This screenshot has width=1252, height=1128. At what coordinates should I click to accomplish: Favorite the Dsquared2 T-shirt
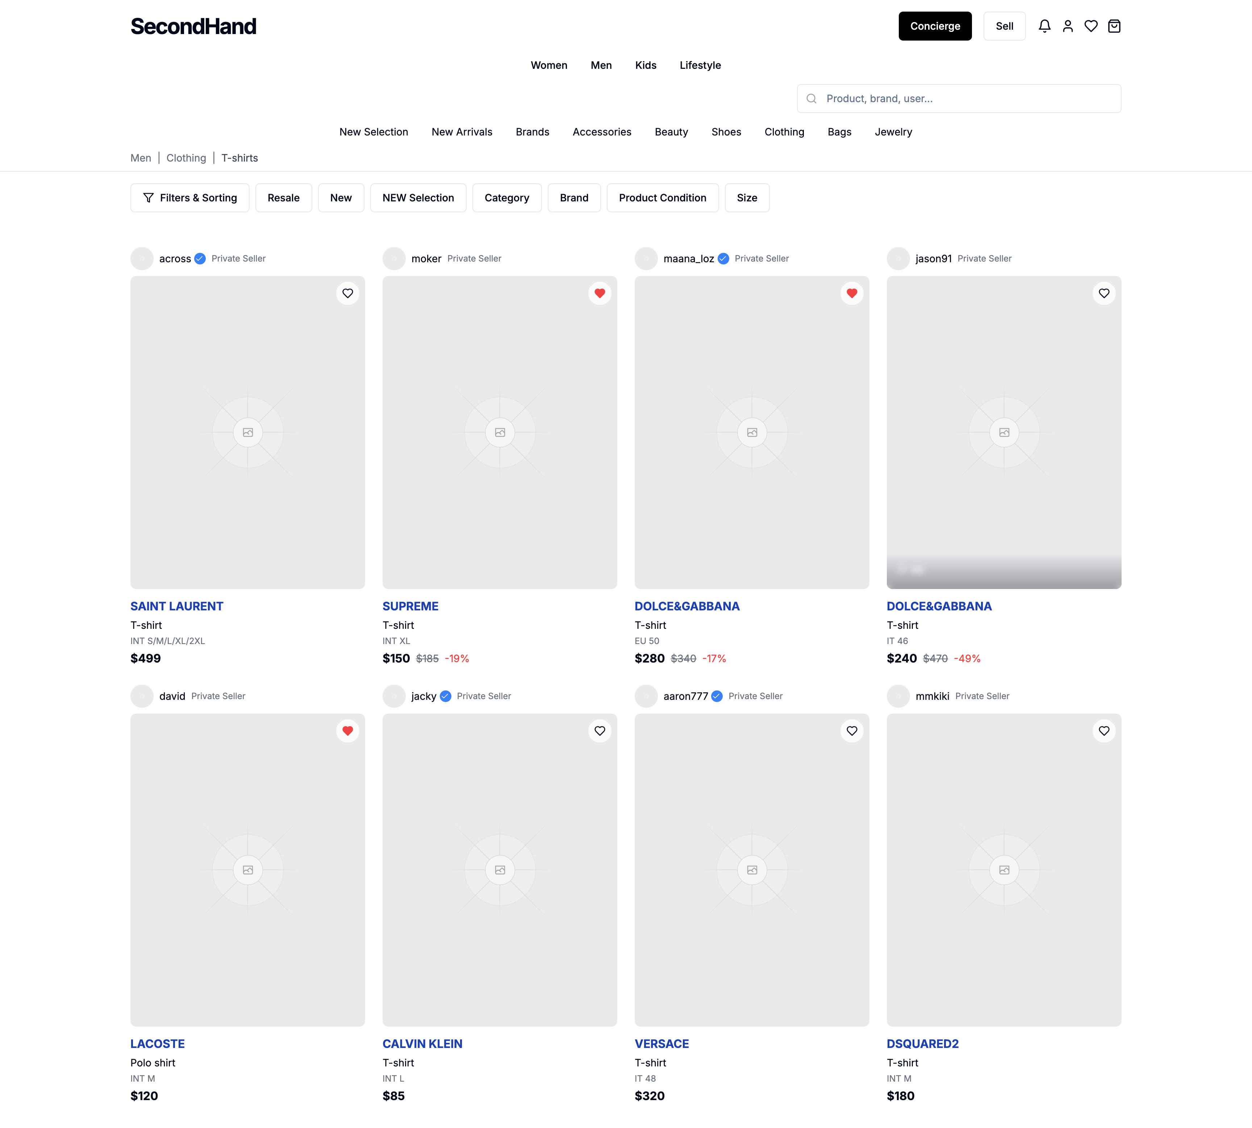point(1104,731)
